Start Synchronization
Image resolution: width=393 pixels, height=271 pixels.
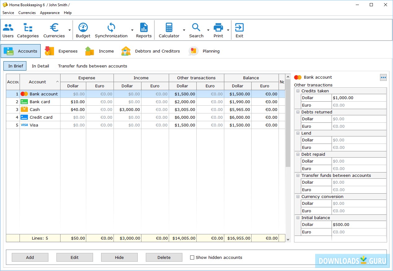click(111, 30)
